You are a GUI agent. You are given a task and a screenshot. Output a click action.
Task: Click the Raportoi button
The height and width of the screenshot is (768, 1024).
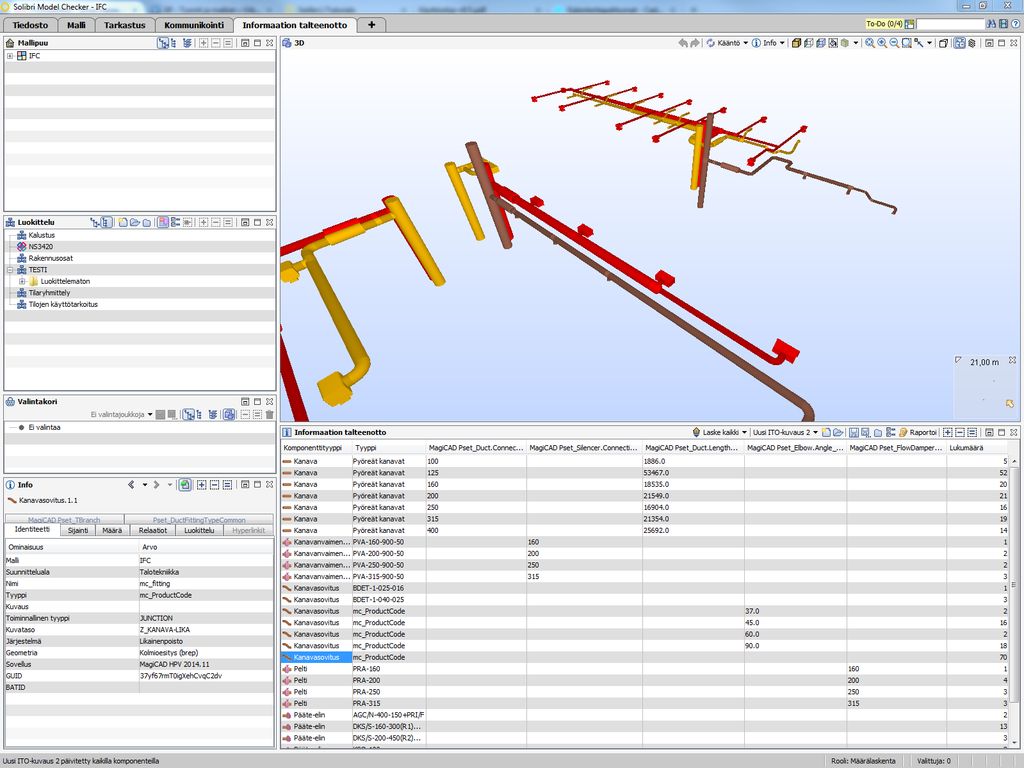[x=918, y=432]
